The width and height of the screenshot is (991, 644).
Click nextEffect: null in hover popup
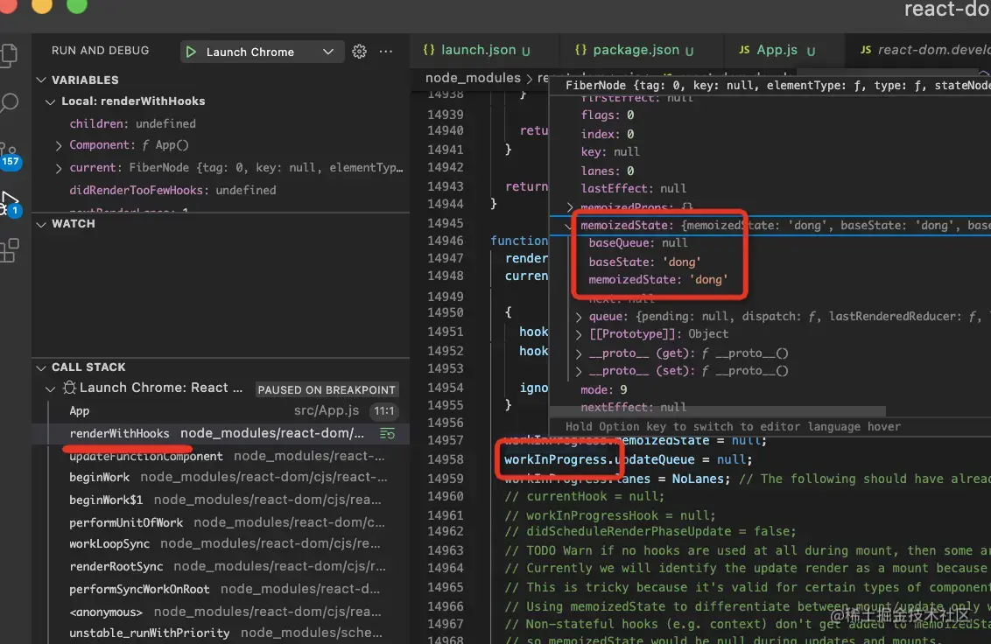633,408
